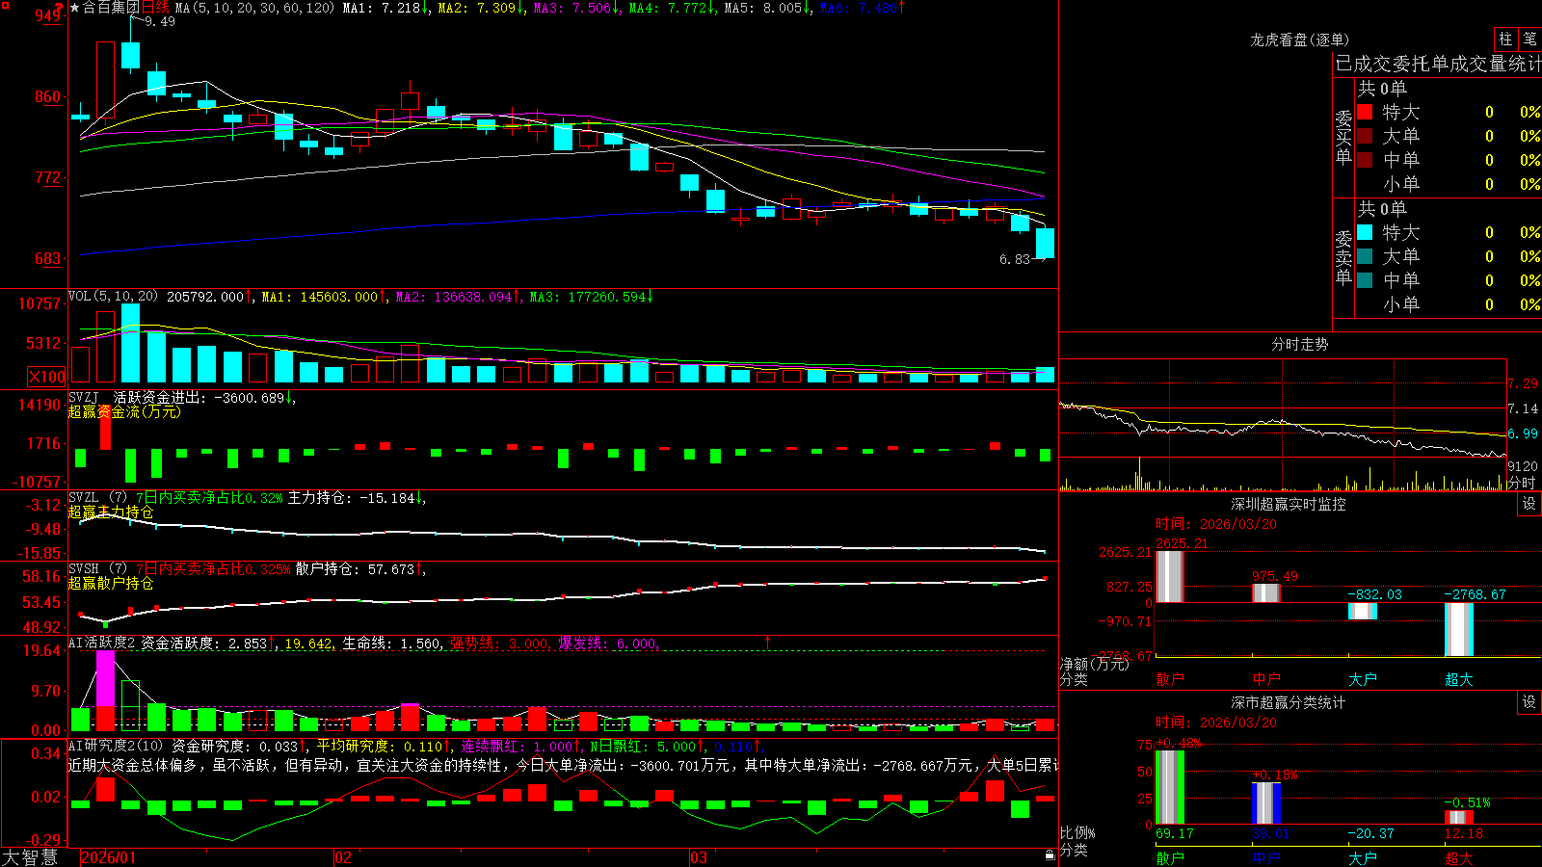Select the MA(5,10,20,30,60,120) indicator label
Screen dimensions: 1542x867
pyautogui.click(x=254, y=8)
